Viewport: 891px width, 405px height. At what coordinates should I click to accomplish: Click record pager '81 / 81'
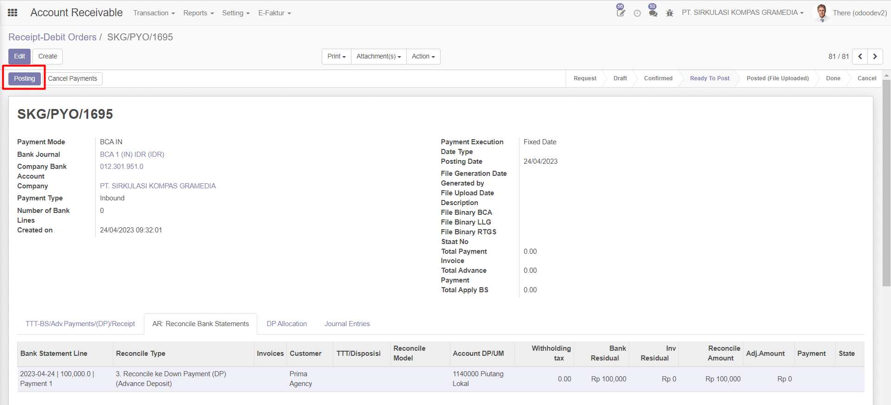pyautogui.click(x=839, y=57)
